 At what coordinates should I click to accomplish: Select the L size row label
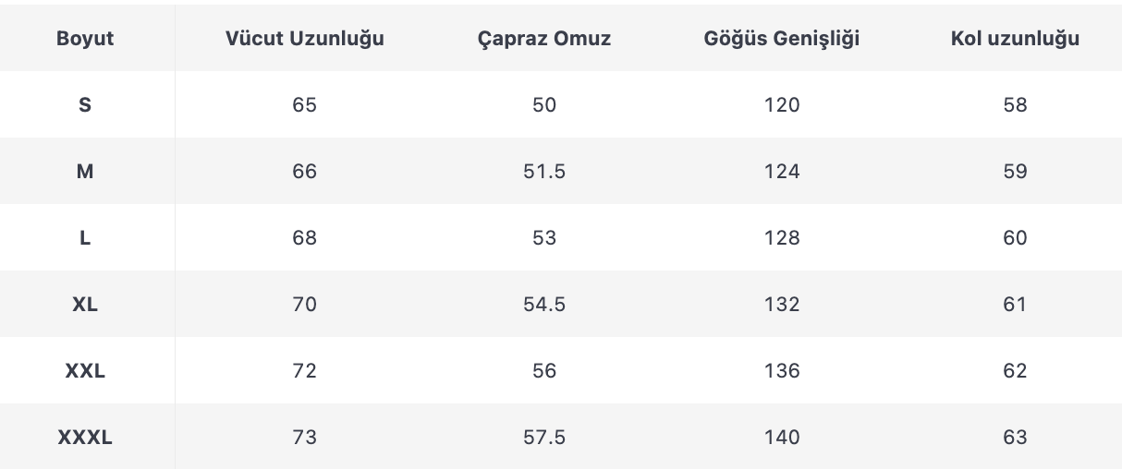pyautogui.click(x=85, y=238)
